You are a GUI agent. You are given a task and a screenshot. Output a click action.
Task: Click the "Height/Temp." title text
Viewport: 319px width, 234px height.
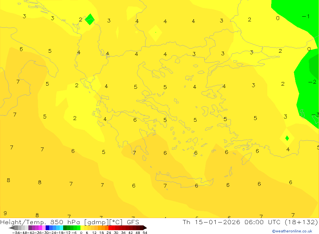click(x=23, y=222)
